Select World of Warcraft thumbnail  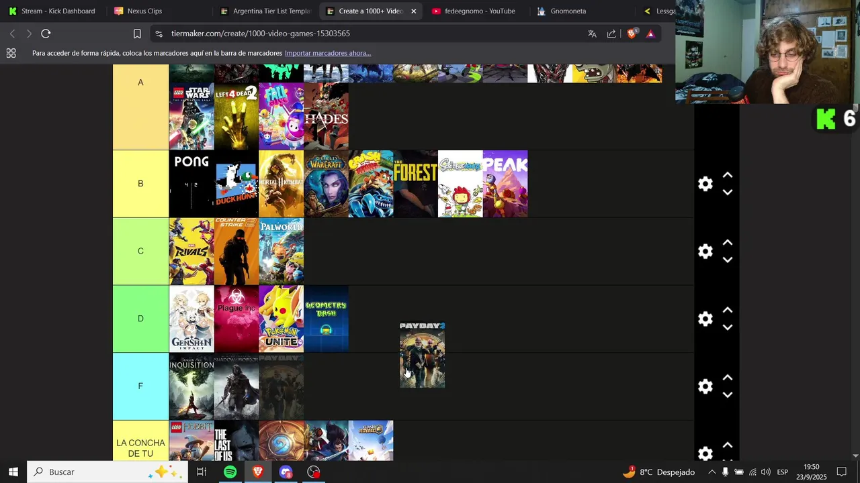pyautogui.click(x=326, y=184)
